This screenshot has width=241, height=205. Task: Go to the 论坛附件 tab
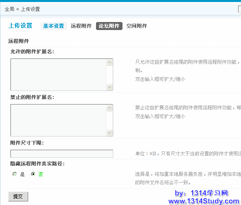(x=109, y=26)
